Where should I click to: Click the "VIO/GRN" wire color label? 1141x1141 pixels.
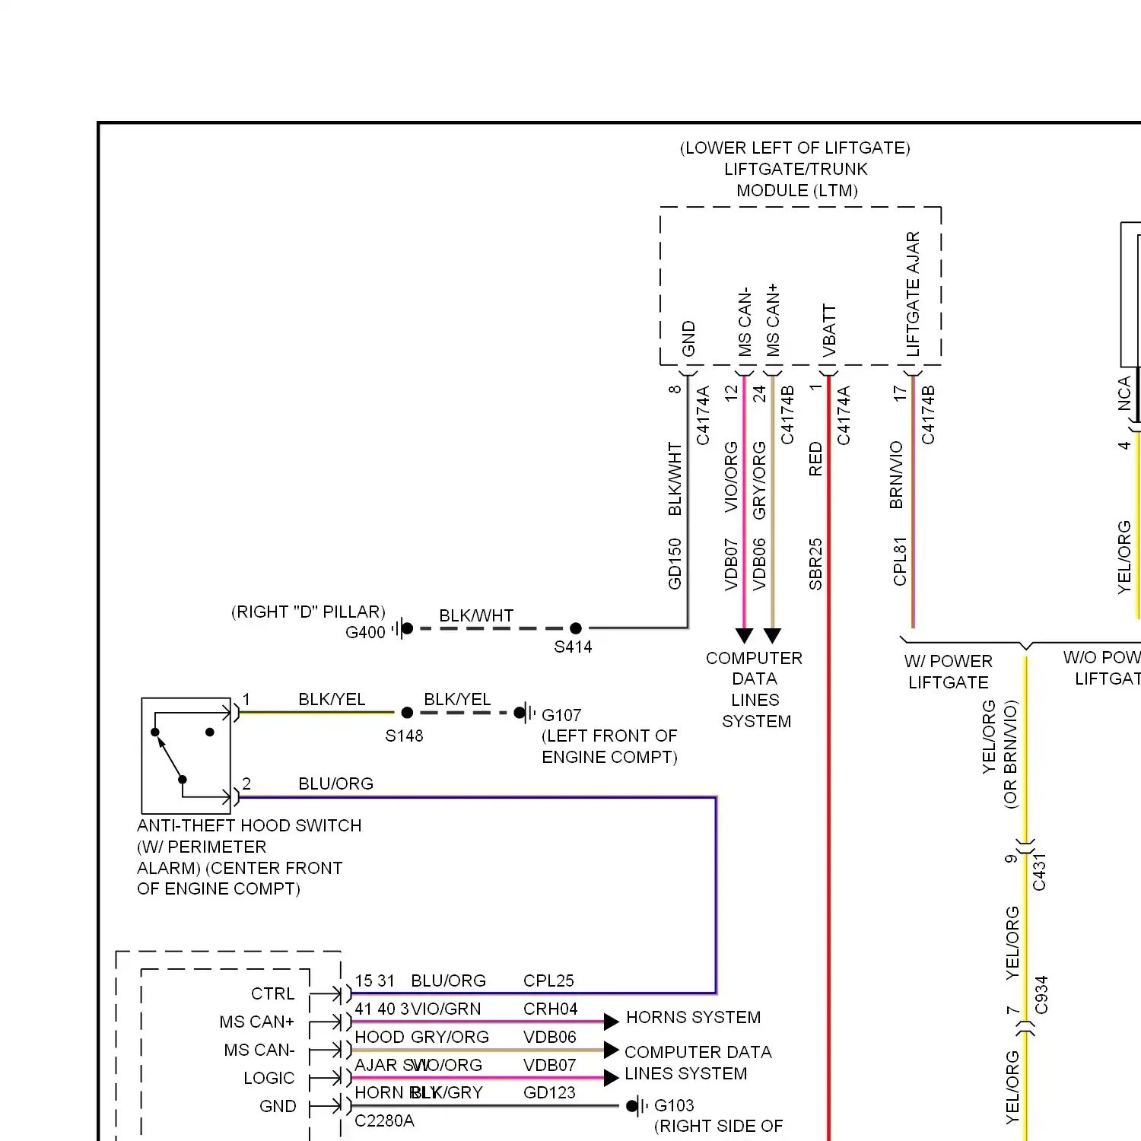446,1009
